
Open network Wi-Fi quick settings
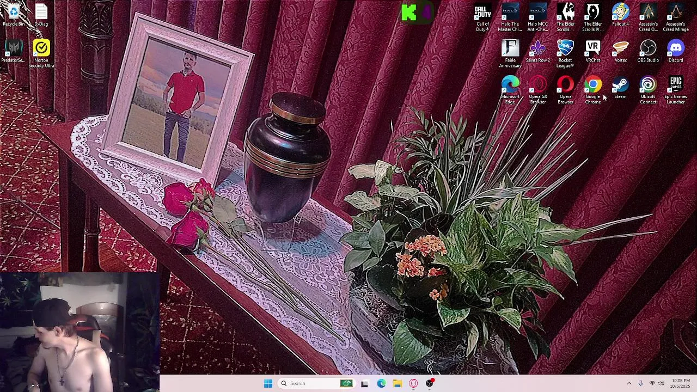click(652, 383)
